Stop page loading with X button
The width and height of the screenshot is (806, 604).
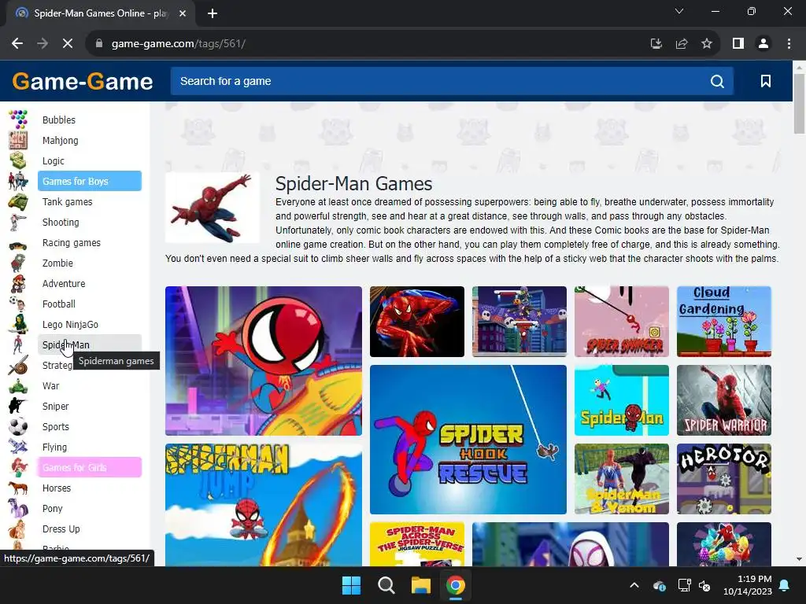68,44
